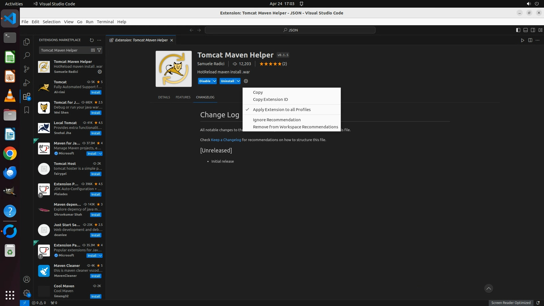Expand the Disable button dropdown arrow
This screenshot has width=544, height=306.
[214, 81]
